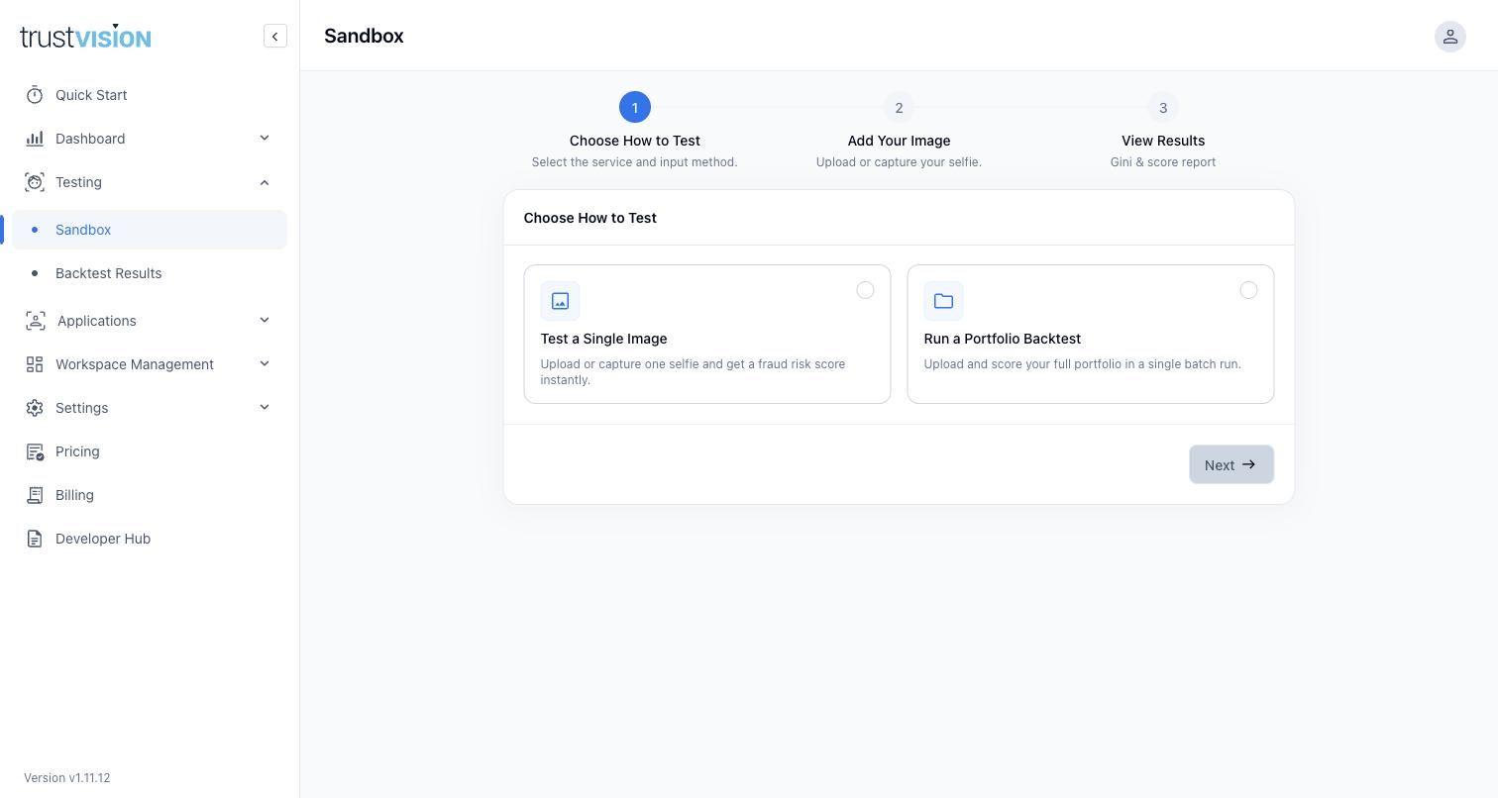Expand the Dashboard menu chevron
This screenshot has width=1498, height=798.
click(x=265, y=139)
